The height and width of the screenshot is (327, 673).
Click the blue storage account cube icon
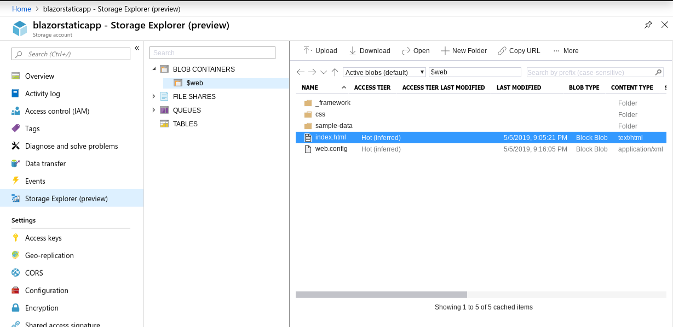20,28
